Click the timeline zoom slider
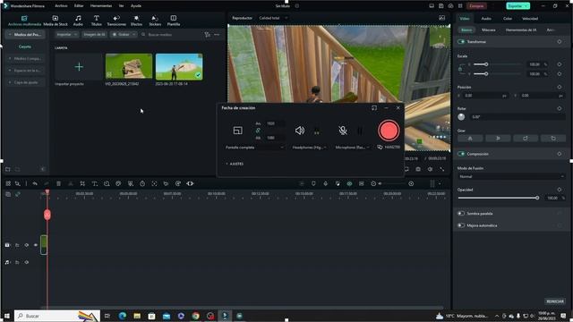 click(392, 183)
